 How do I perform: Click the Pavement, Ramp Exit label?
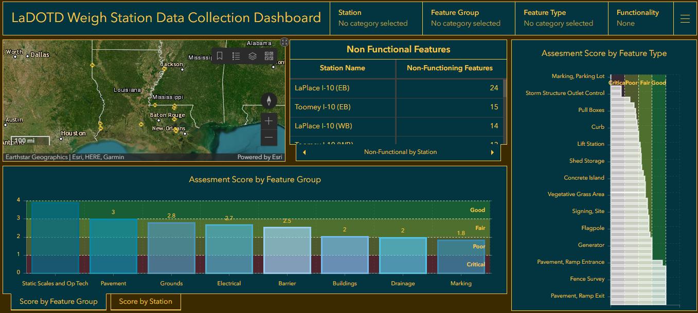point(578,296)
